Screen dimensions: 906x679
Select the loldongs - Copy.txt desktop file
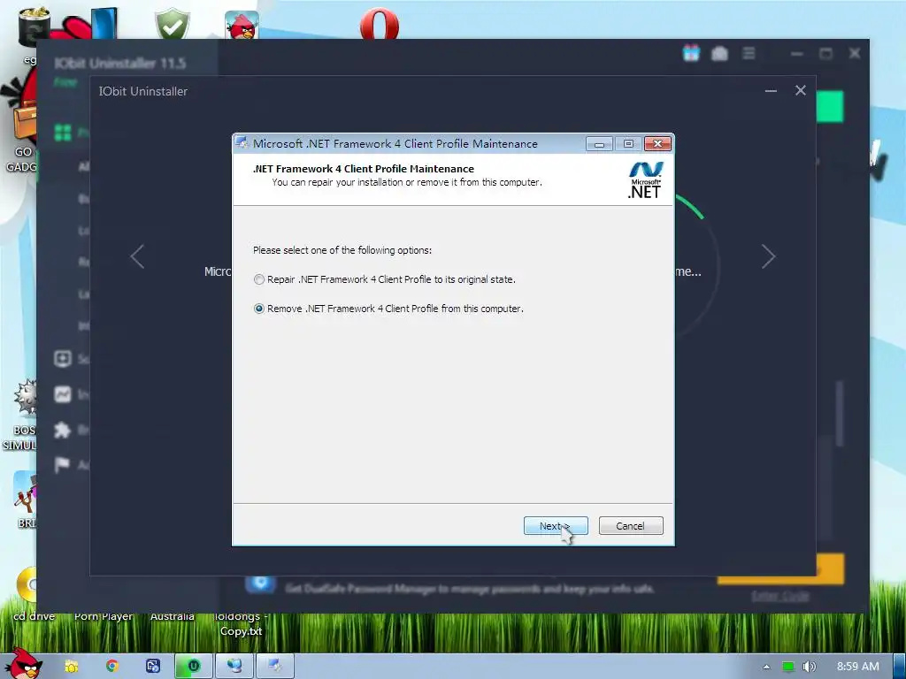pos(242,624)
